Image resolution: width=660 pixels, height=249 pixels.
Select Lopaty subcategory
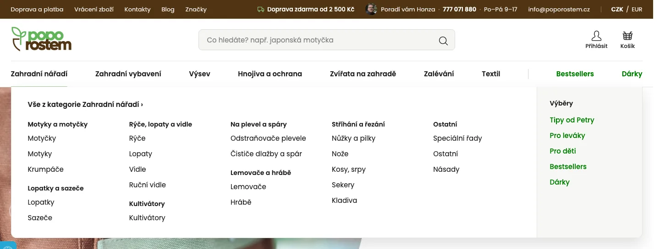(140, 154)
